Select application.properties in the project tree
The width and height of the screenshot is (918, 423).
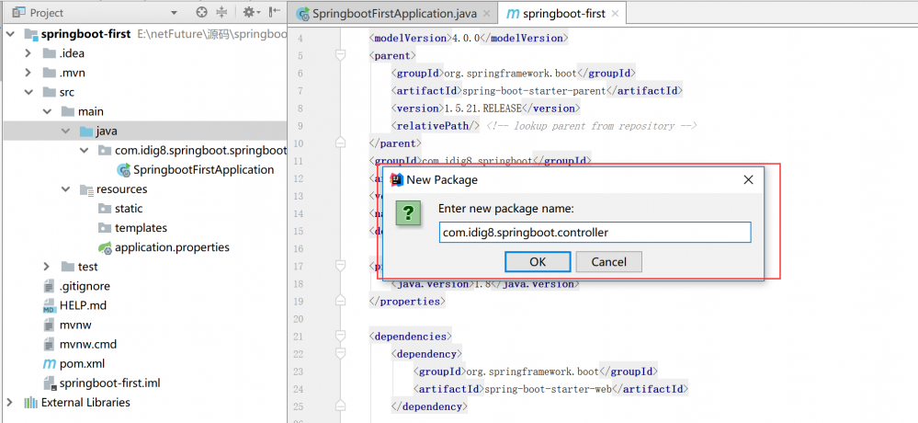click(172, 247)
